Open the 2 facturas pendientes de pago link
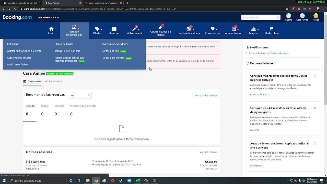 272,53
